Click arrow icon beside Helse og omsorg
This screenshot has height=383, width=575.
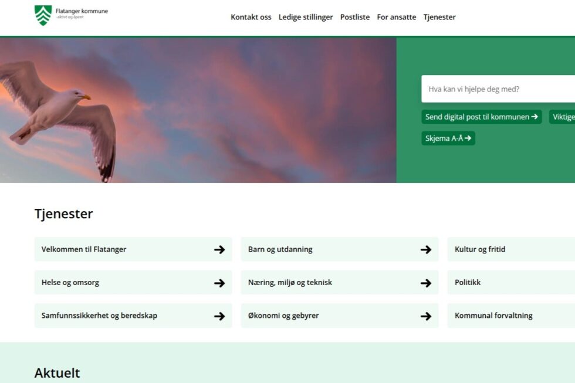click(219, 283)
